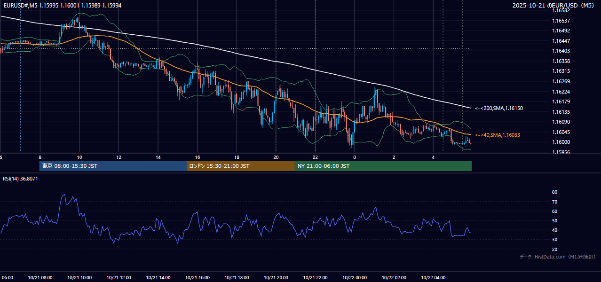Image resolution: width=601 pixels, height=282 pixels.
Task: Click the 10/21 20:00 time label
Action: [x=276, y=278]
